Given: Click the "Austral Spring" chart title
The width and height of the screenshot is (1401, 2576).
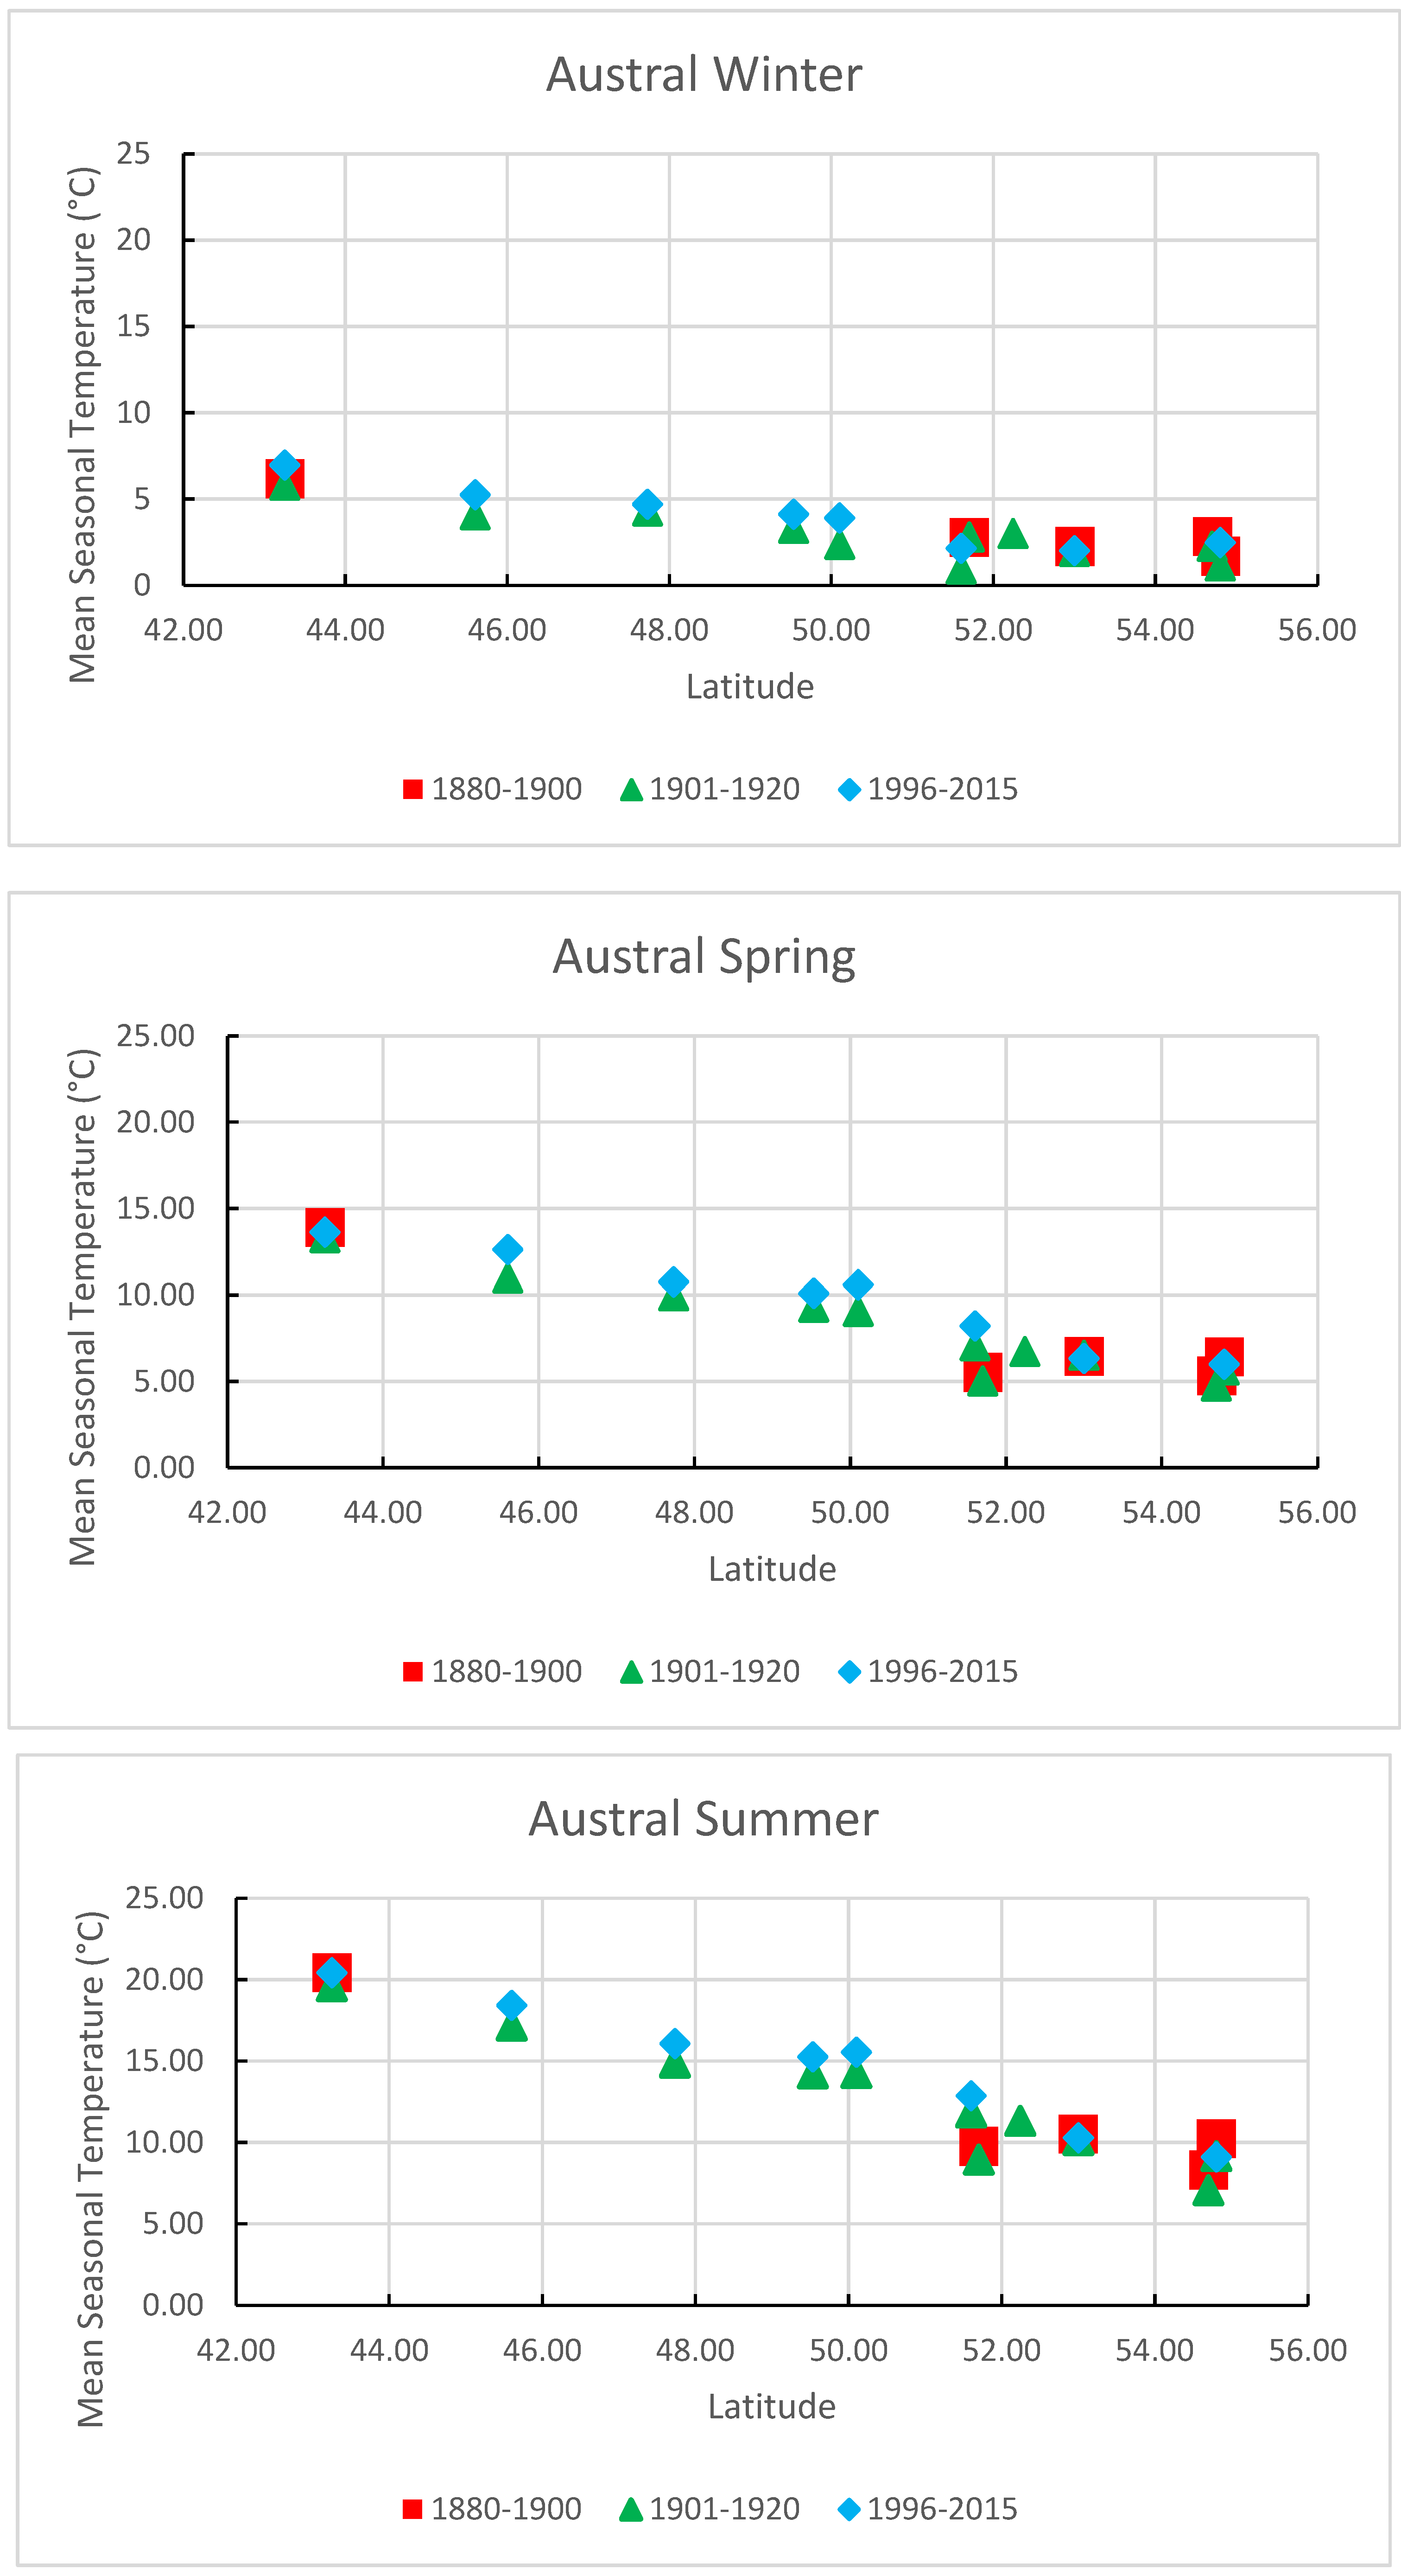Looking at the screenshot, I should [704, 957].
